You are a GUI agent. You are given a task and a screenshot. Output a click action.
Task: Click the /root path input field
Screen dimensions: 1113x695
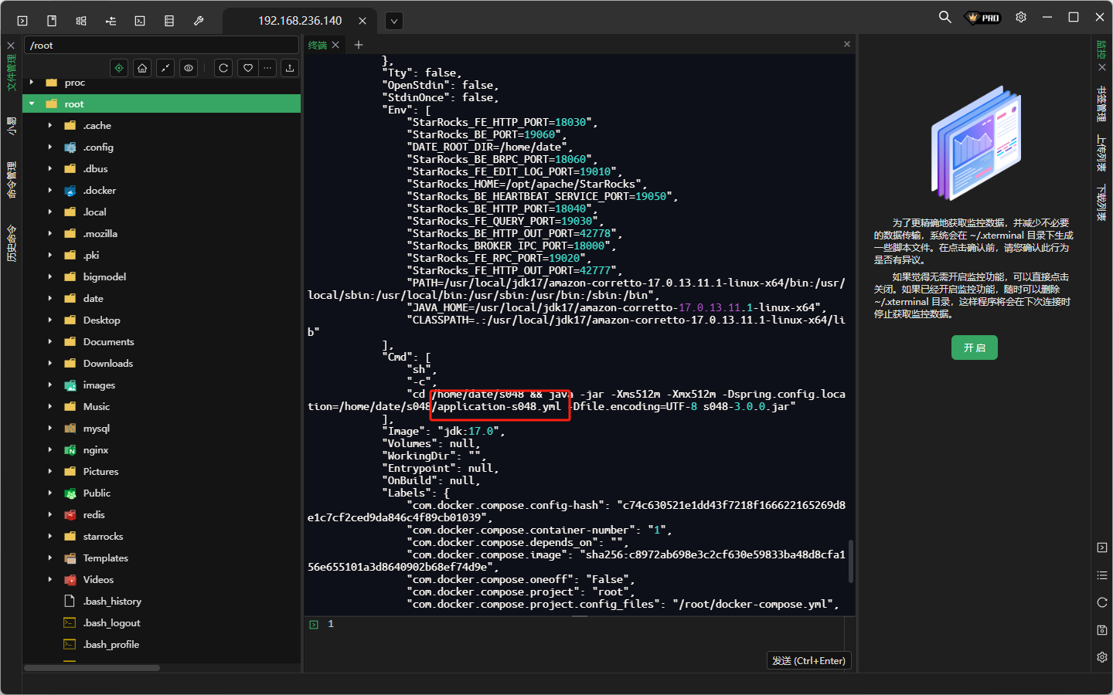161,46
